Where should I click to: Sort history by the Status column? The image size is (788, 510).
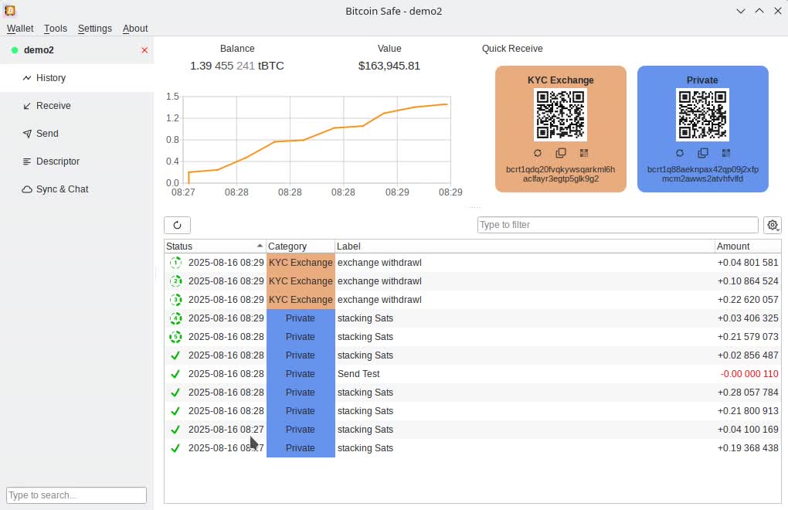[x=215, y=246]
